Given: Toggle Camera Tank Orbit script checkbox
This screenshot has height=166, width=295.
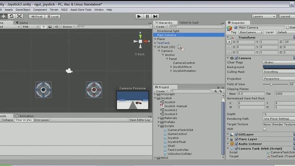Looking at the screenshot, I should (236, 148).
